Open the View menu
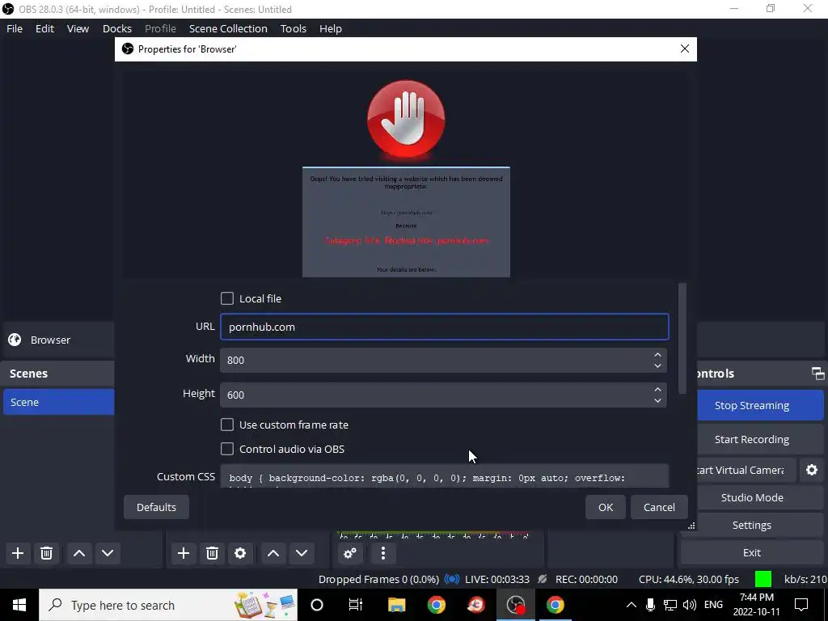 click(78, 28)
